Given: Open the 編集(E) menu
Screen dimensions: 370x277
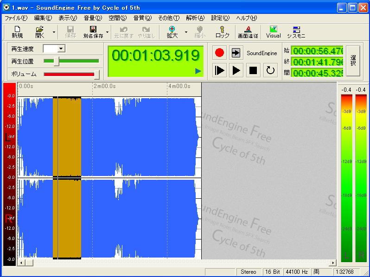Looking at the screenshot, I should pyautogui.click(x=43, y=18).
